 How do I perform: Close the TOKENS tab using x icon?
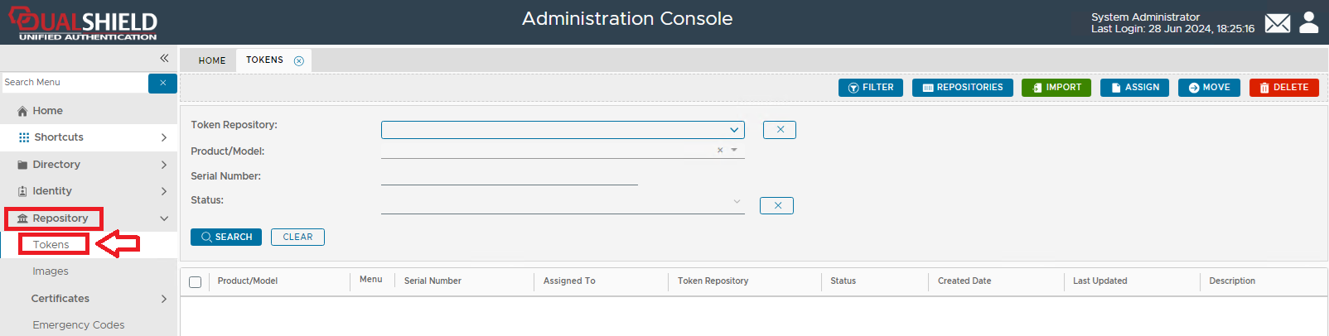[299, 60]
